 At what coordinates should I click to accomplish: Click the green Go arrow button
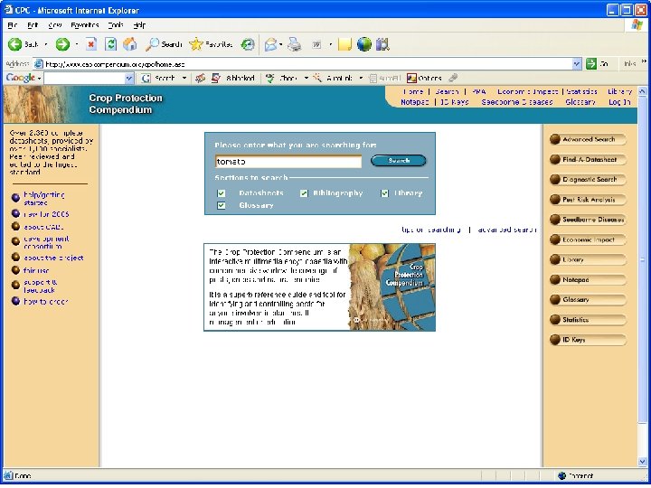(590, 64)
